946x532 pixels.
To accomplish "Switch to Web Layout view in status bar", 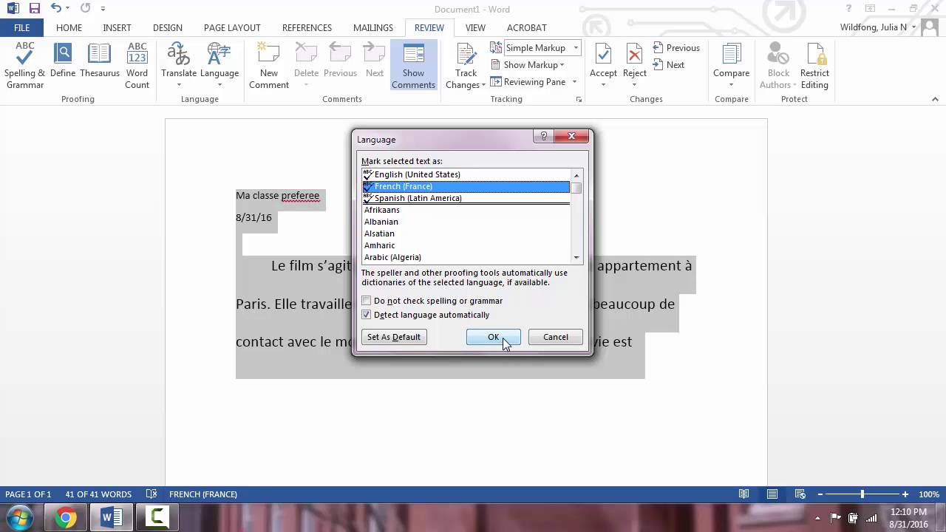I will click(x=800, y=494).
